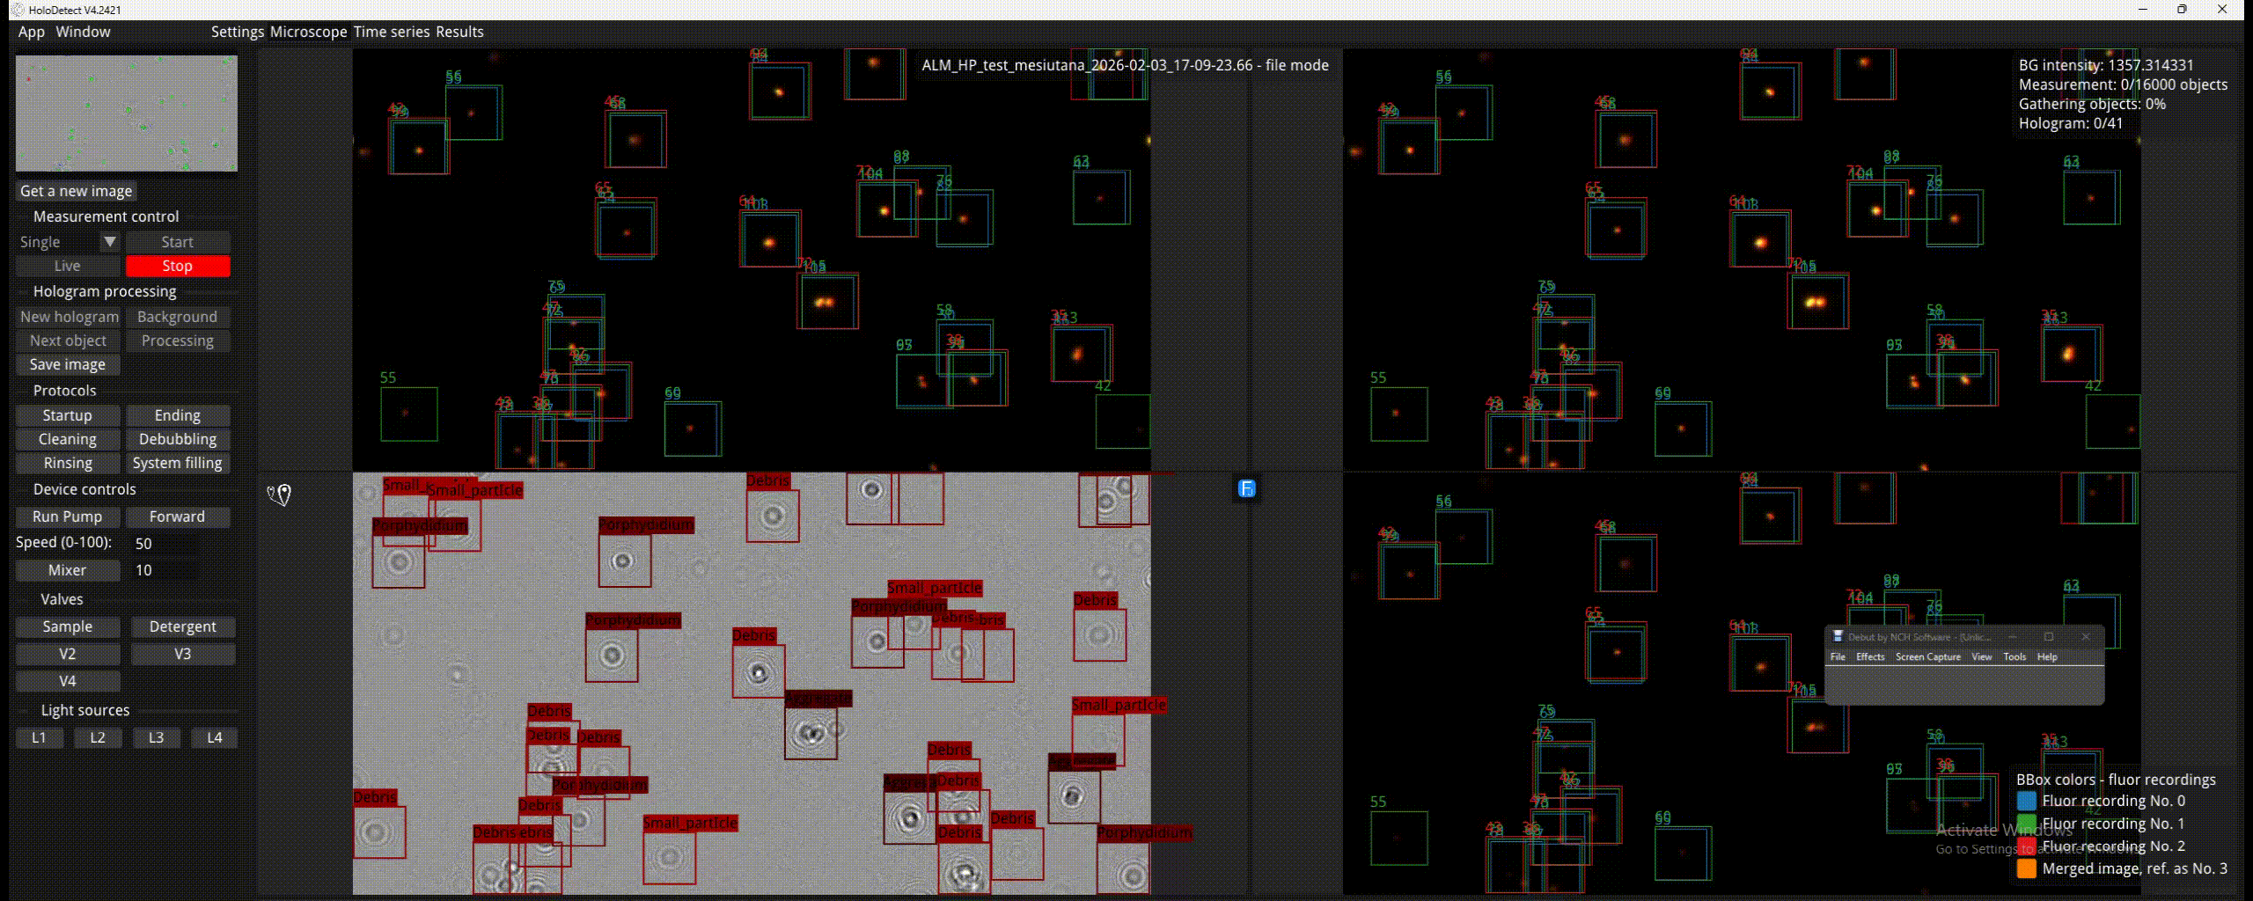Toggle valve V4
This screenshot has height=901, width=2253.
pyautogui.click(x=68, y=682)
